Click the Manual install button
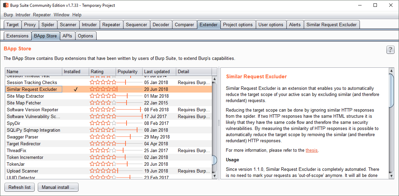 click(x=58, y=187)
